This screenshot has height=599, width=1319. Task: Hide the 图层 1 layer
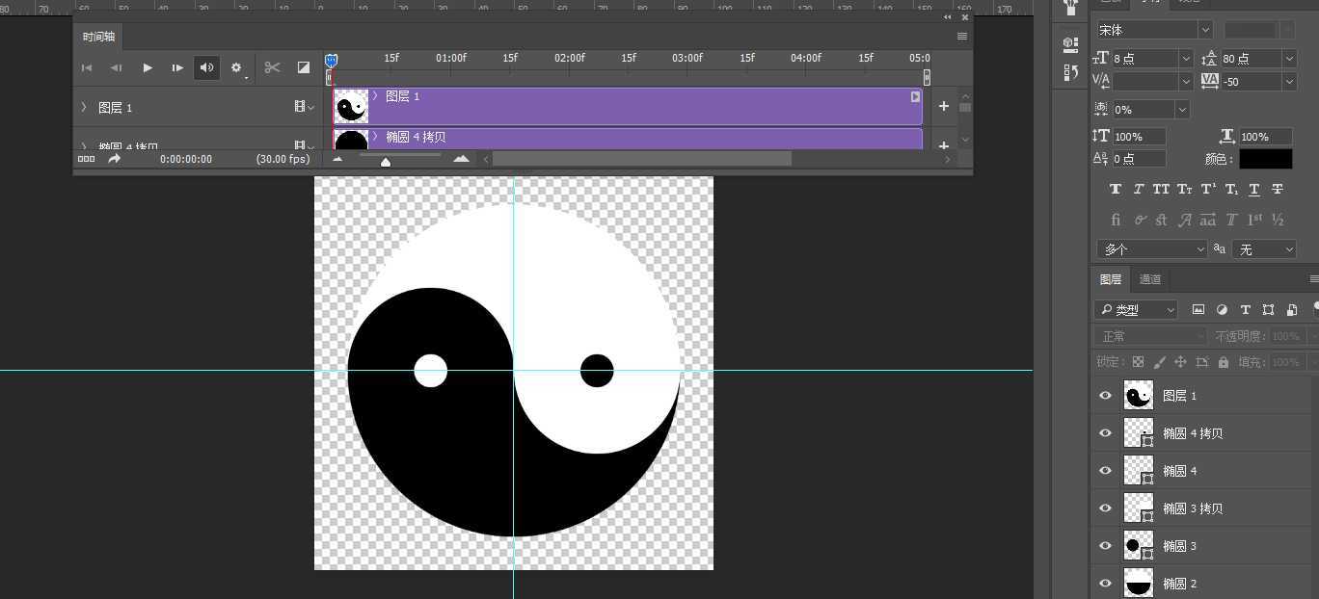point(1106,395)
